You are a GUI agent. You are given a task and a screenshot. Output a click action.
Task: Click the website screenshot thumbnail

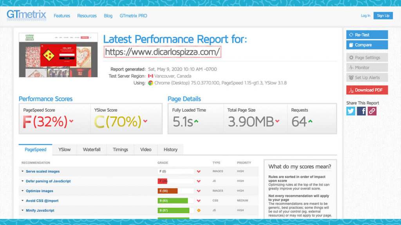[58, 55]
